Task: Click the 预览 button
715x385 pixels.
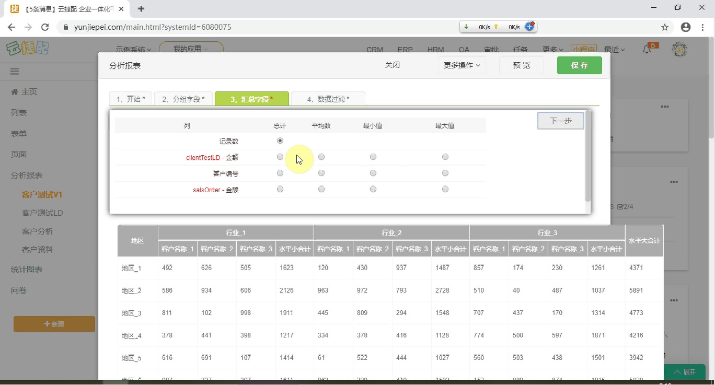Action: tap(522, 65)
